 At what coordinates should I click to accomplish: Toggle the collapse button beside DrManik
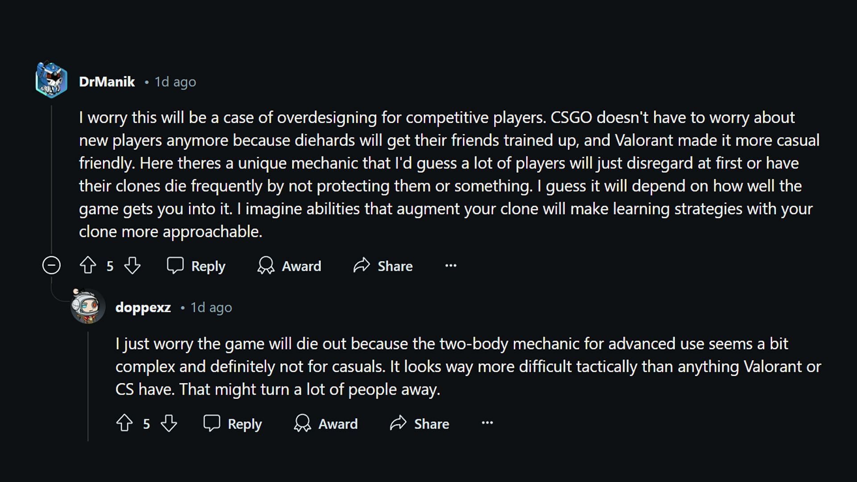coord(51,266)
